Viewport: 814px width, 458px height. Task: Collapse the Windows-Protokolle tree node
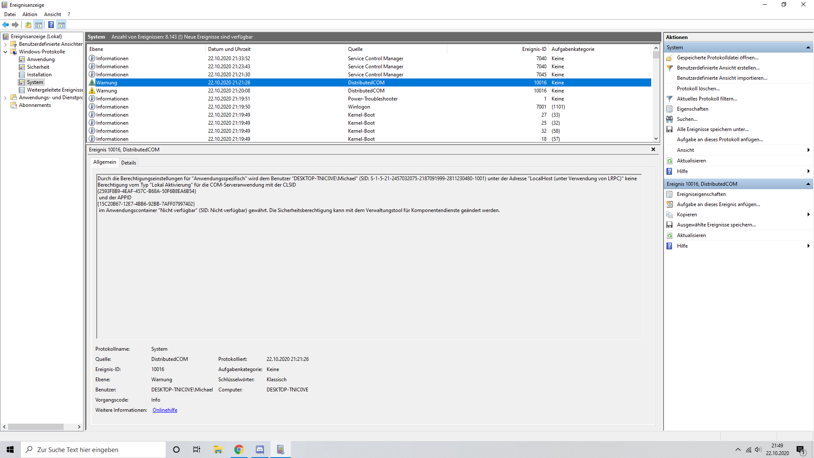pos(6,52)
